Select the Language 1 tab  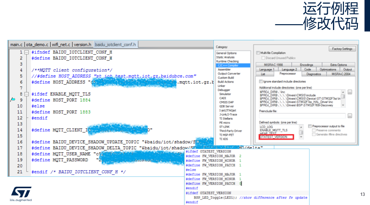267,70
